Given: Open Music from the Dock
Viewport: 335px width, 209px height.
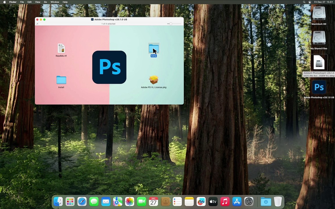Looking at the screenshot, I should pos(225,201).
